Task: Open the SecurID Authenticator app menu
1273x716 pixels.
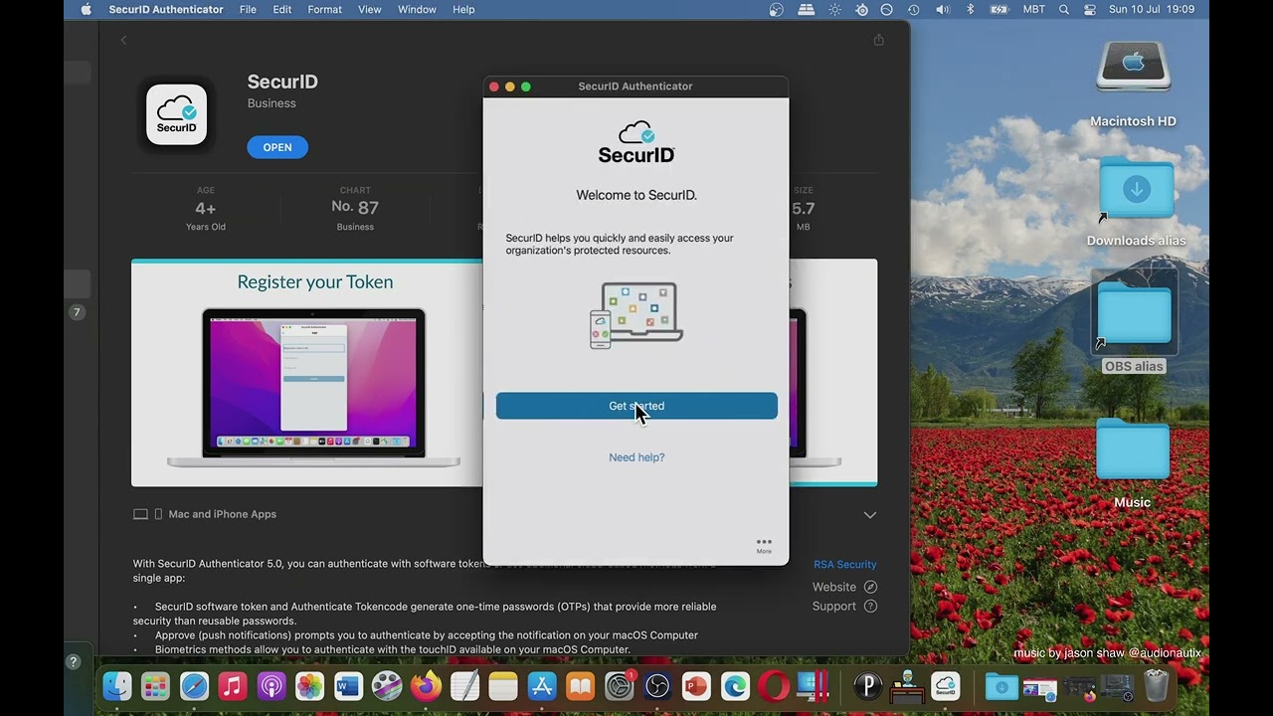Action: click(x=166, y=9)
